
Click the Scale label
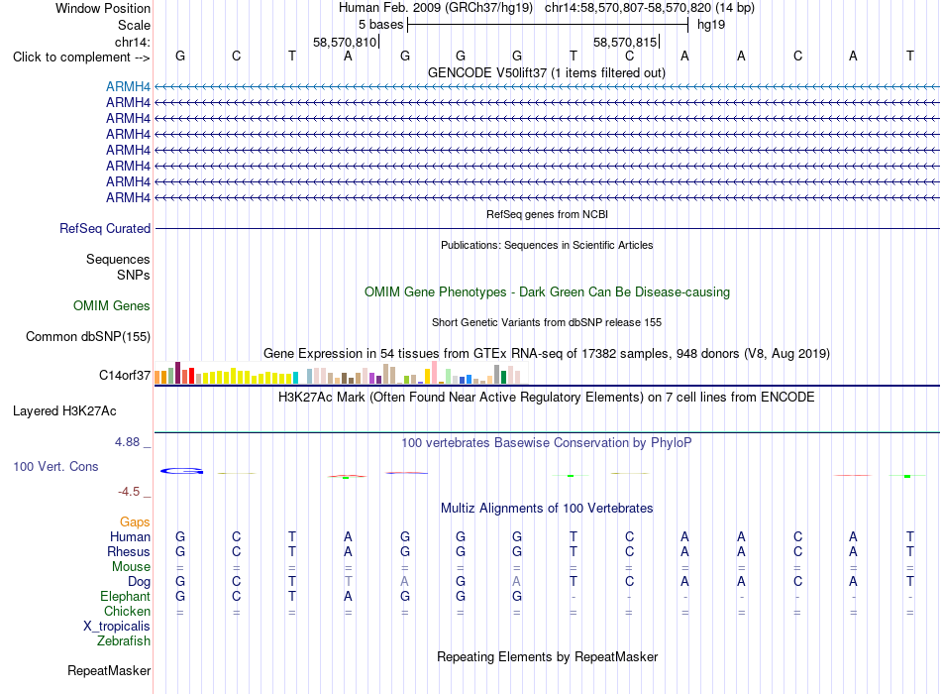point(134,25)
